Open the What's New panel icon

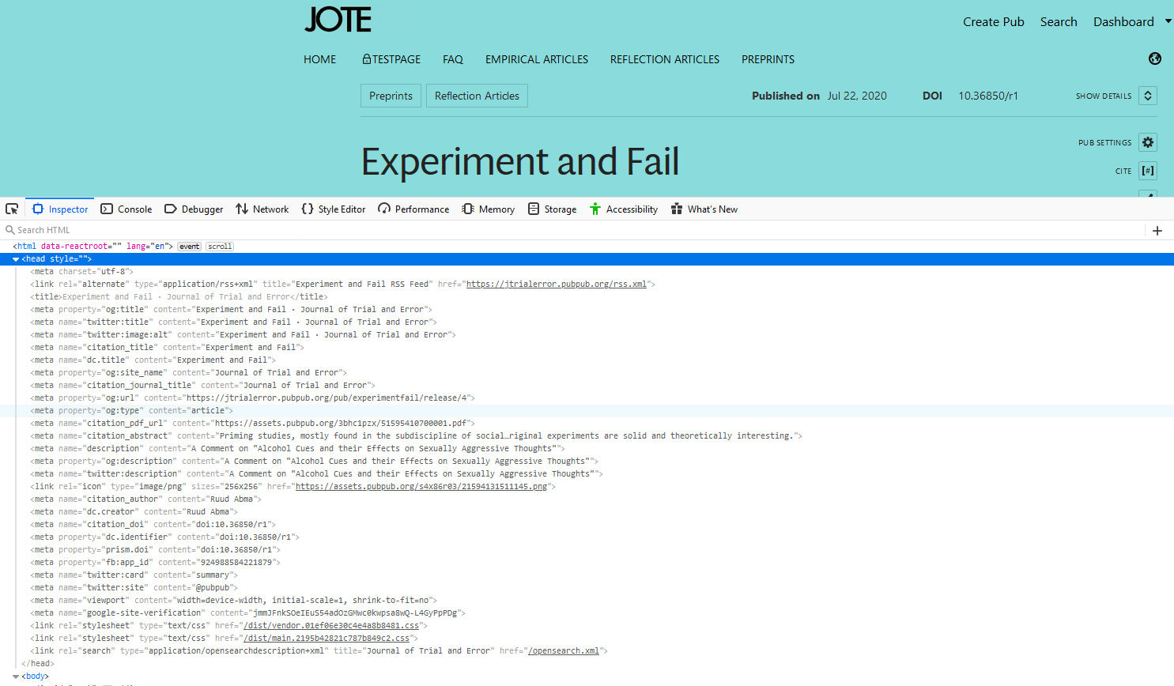coord(677,209)
